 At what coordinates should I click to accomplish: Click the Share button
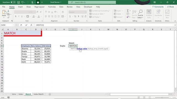[x=171, y=7]
